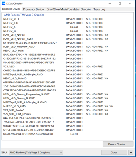This screenshot has width=136, height=157.
Task: Select the HEVC_VLD_Main row
Action: (68, 51)
